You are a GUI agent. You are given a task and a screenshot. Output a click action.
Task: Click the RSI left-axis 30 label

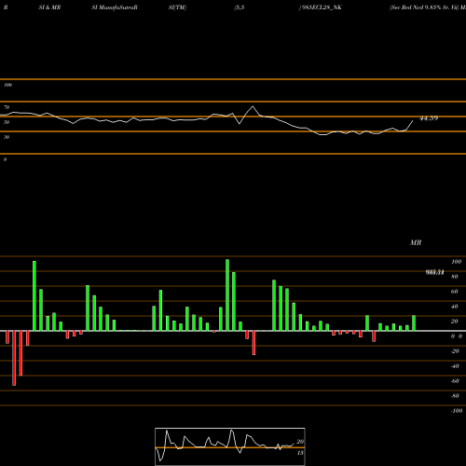pyautogui.click(x=7, y=137)
